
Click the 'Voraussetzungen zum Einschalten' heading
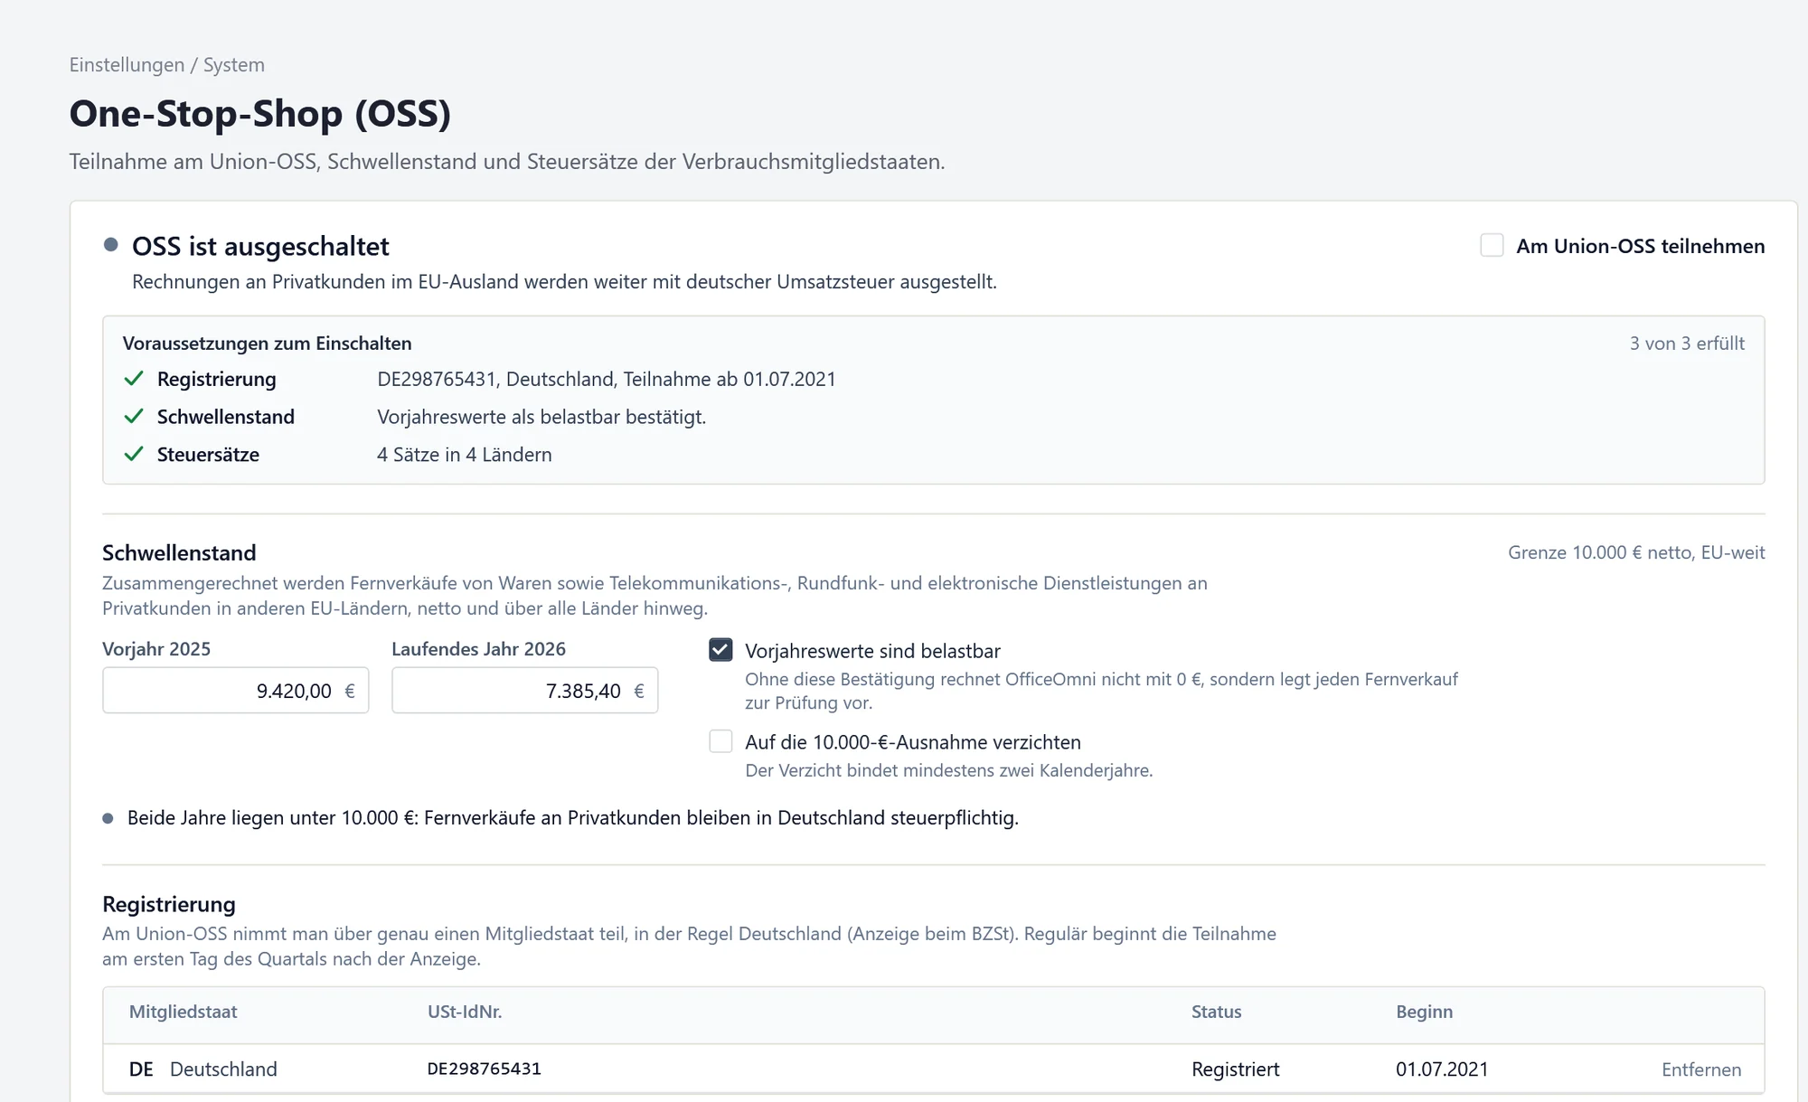click(268, 344)
